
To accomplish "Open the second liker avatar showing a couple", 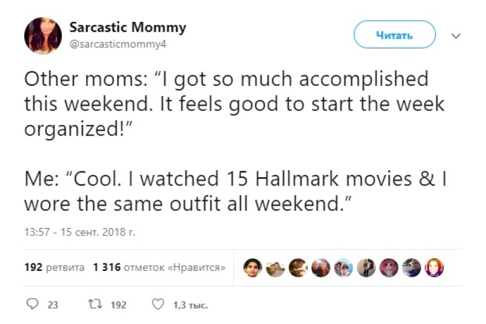I will coord(275,267).
